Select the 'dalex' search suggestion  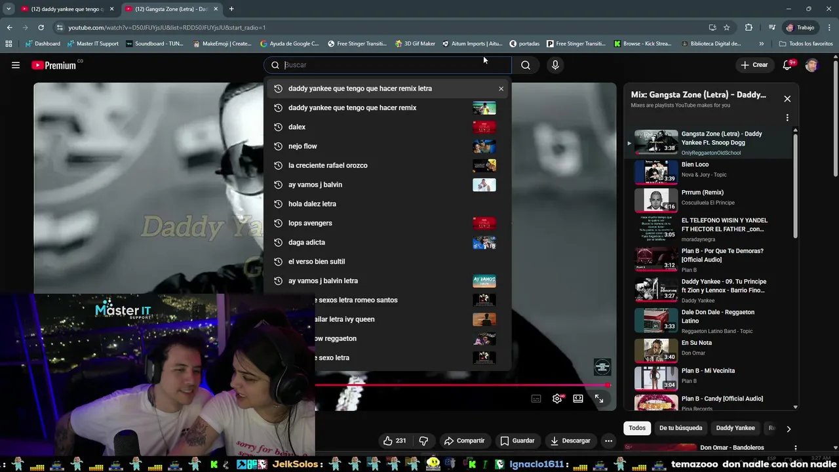[x=387, y=127]
